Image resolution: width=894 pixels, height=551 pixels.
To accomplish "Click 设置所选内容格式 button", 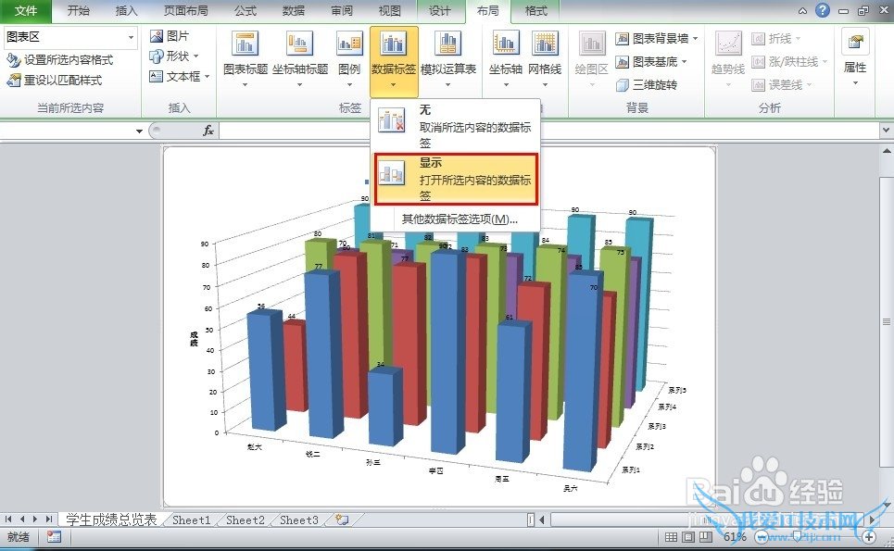I will coord(60,59).
